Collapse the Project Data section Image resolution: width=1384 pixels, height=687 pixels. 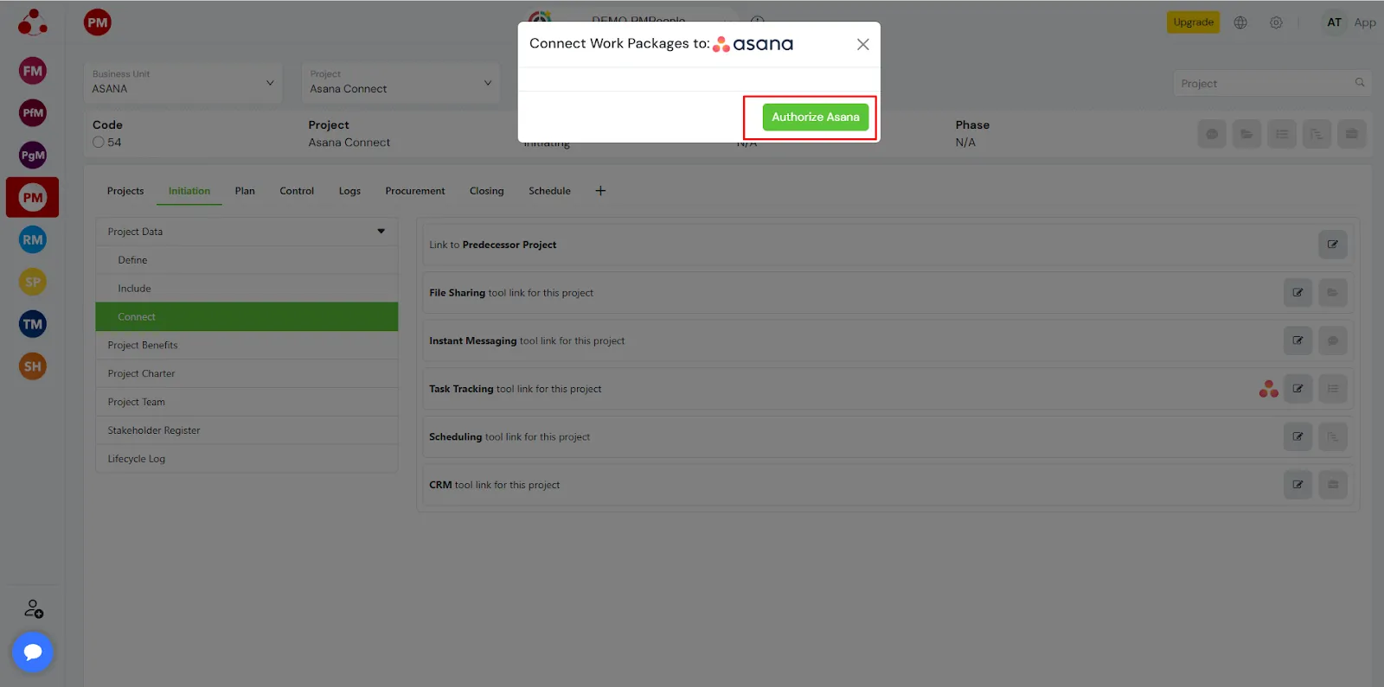pos(381,232)
